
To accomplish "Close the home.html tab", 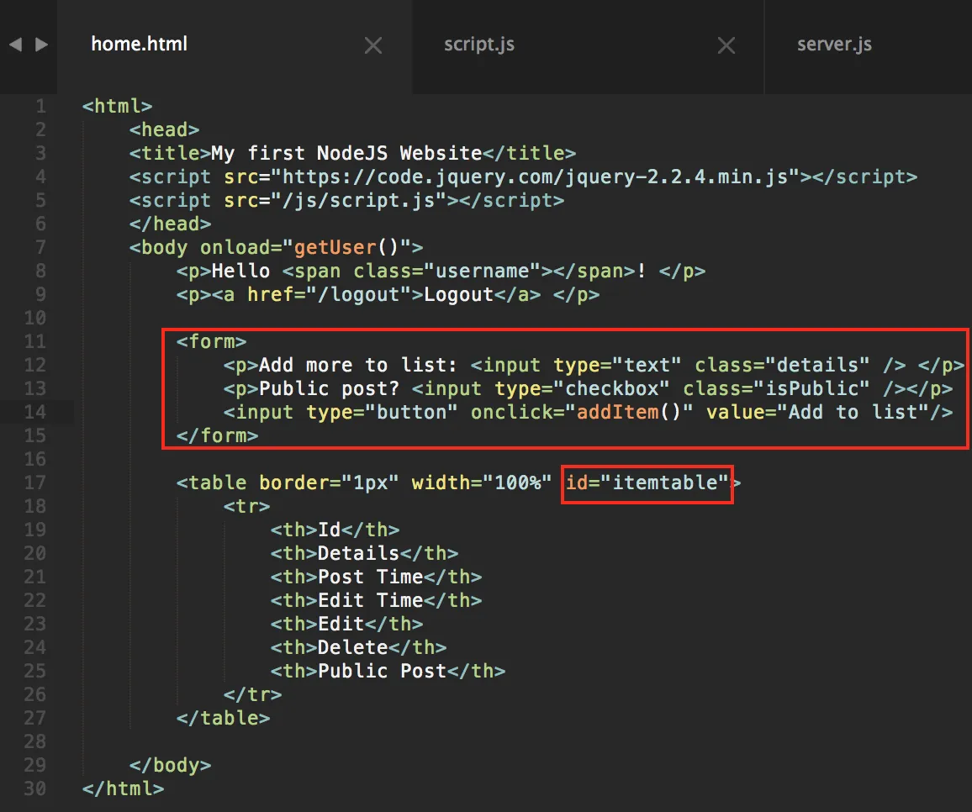I will click(373, 45).
